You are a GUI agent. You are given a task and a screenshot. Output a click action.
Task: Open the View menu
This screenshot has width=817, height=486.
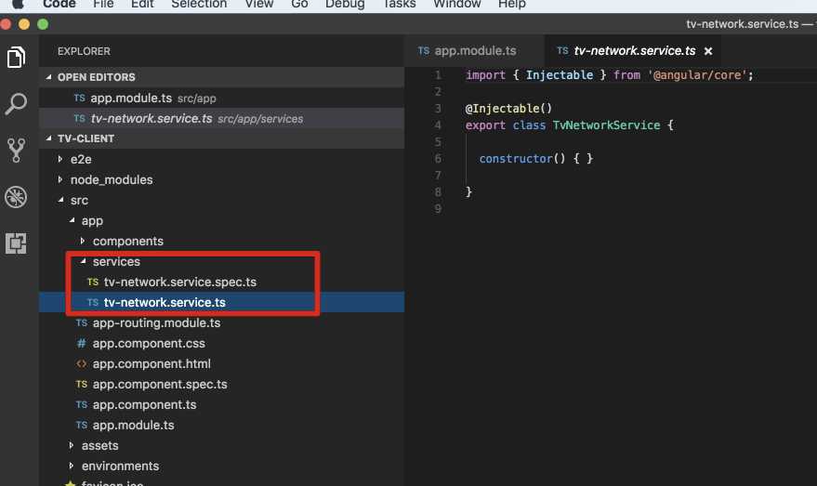point(259,4)
